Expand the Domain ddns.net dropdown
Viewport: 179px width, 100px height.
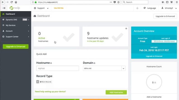point(123,68)
